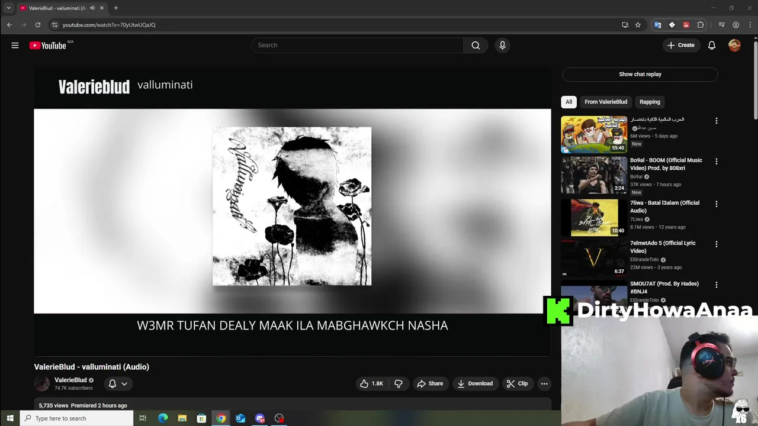This screenshot has height=426, width=758.
Task: Open options for SMOU7AT video
Action: (x=716, y=285)
